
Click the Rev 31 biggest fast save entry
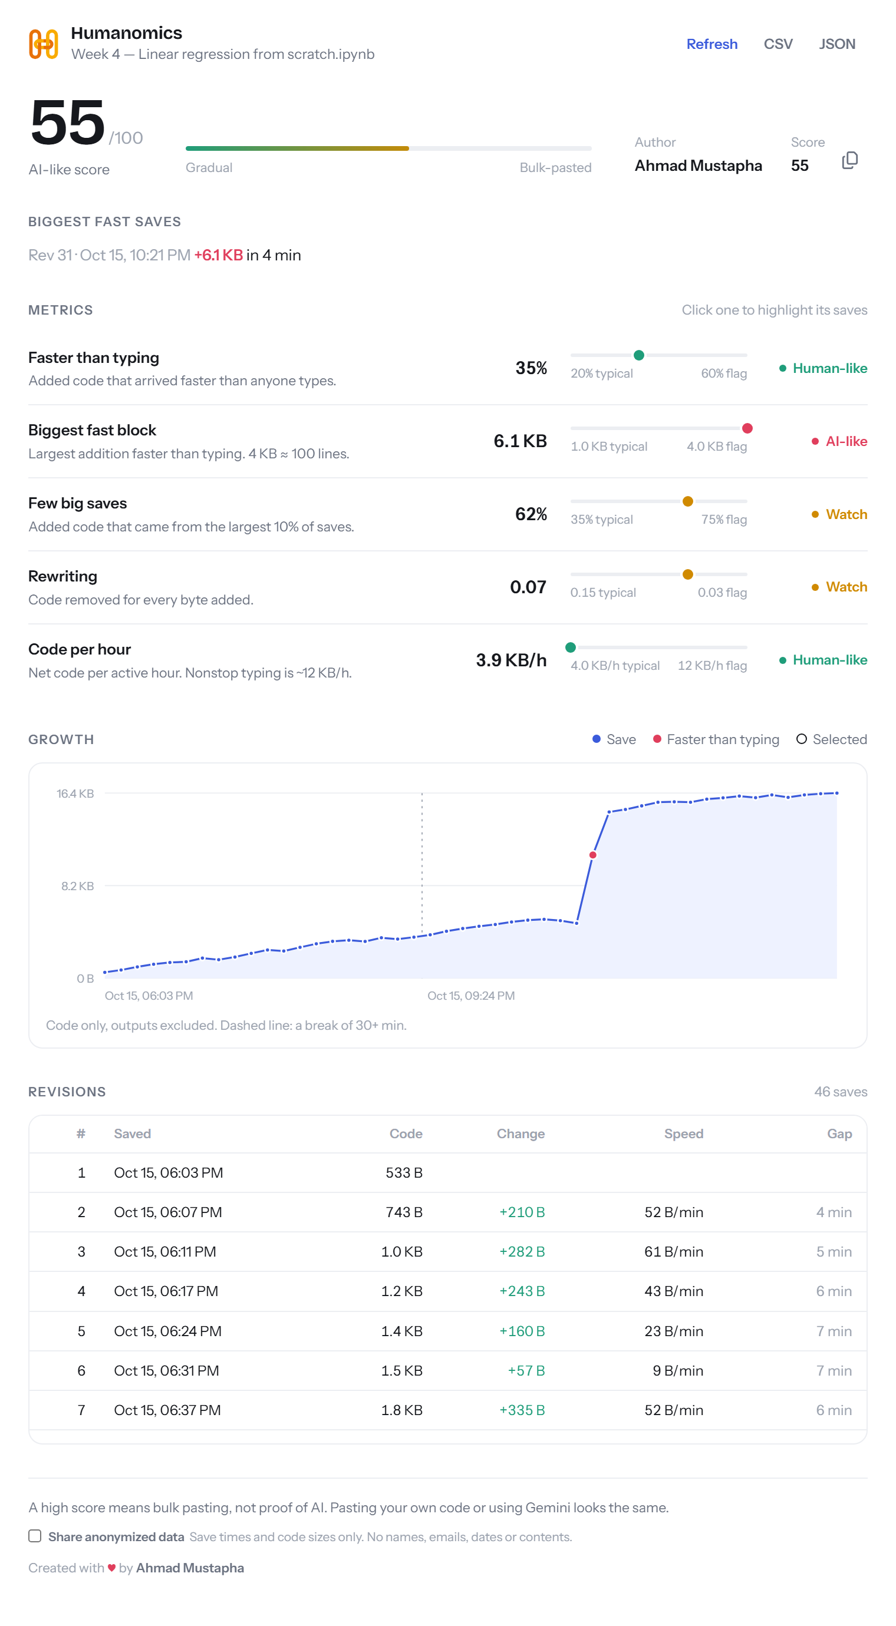pyautogui.click(x=165, y=255)
